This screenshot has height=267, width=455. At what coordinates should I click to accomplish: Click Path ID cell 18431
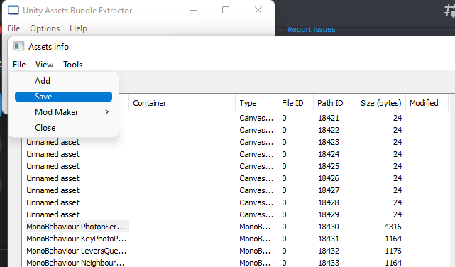point(329,239)
